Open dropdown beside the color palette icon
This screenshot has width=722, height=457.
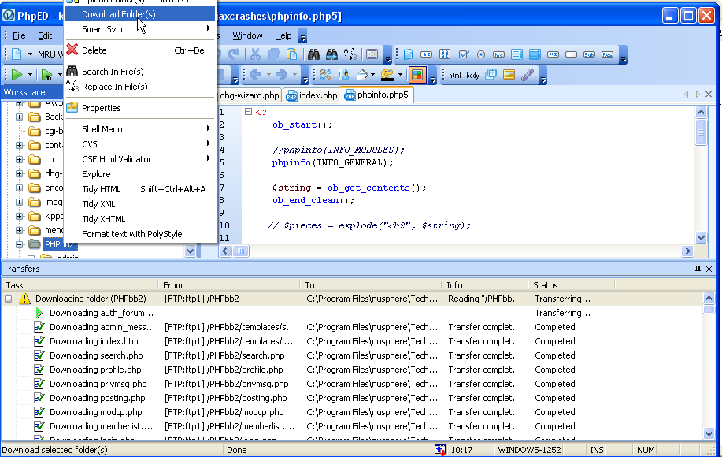[400, 75]
